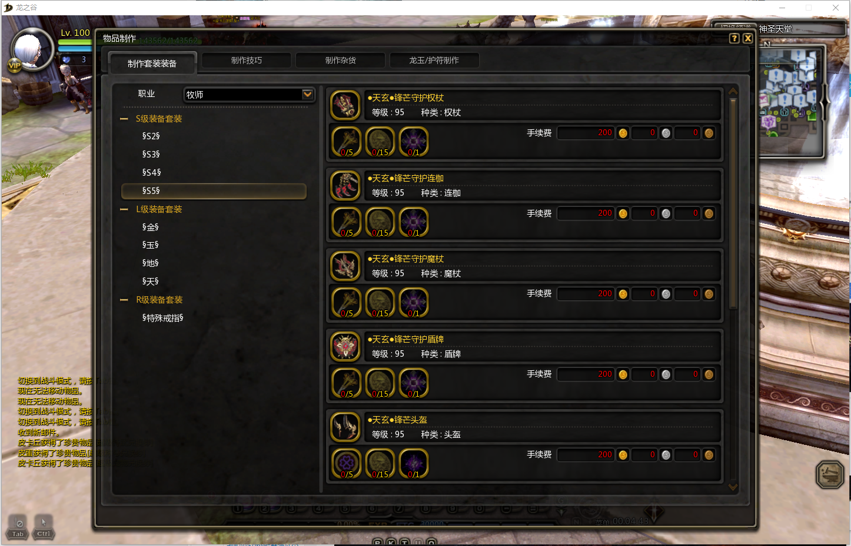
Task: Switch to the 龙玉/护符制作 tab
Action: pos(434,61)
